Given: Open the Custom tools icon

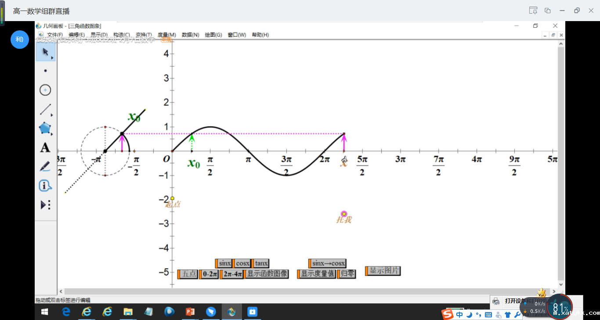Looking at the screenshot, I should [45, 205].
